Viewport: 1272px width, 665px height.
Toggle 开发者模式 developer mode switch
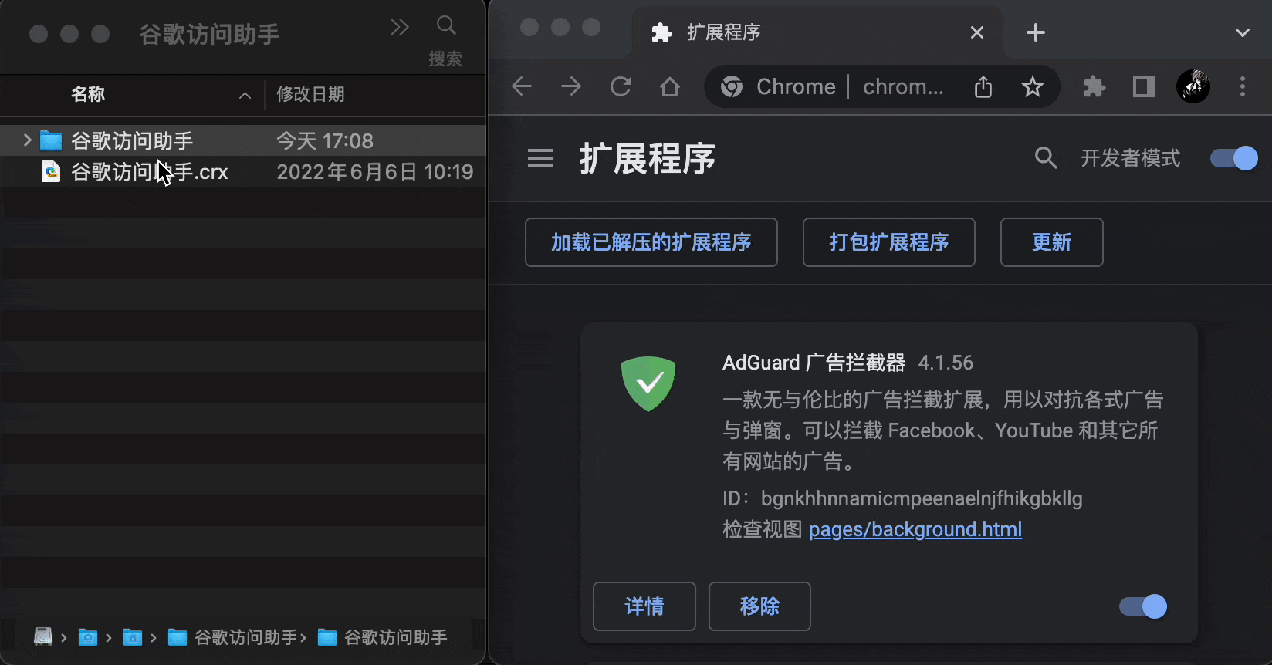click(x=1233, y=158)
